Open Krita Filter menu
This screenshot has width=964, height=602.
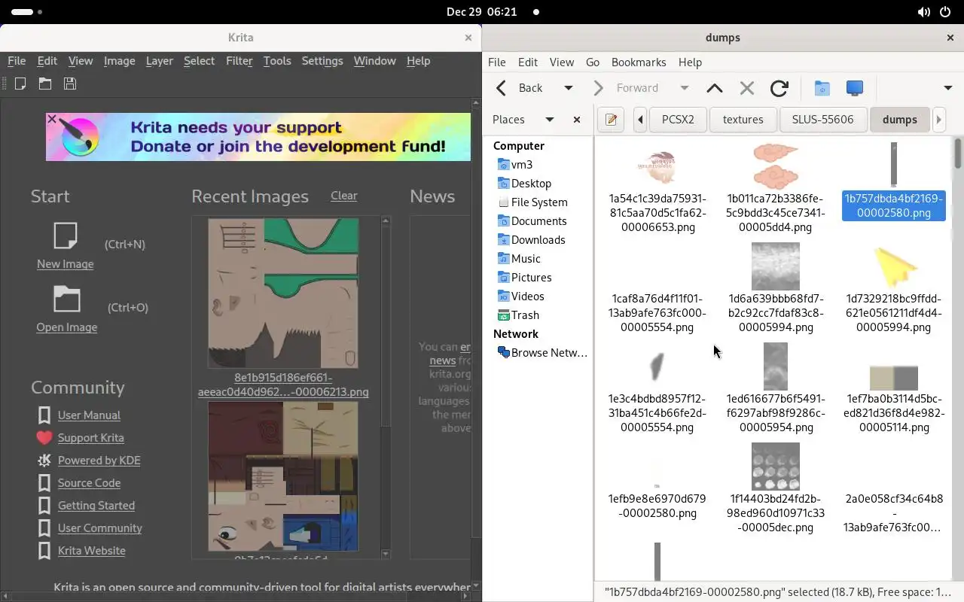pos(239,61)
